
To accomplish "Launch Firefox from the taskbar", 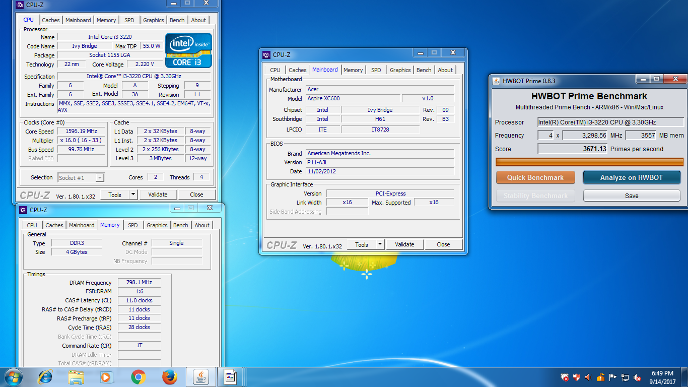I will coord(170,377).
